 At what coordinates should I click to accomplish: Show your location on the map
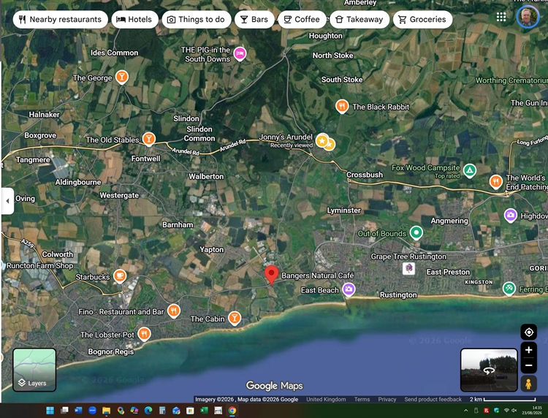tap(529, 332)
